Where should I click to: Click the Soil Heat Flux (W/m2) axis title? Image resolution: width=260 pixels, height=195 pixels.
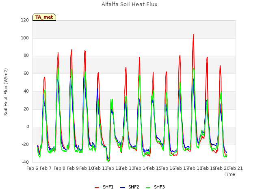click(6, 92)
